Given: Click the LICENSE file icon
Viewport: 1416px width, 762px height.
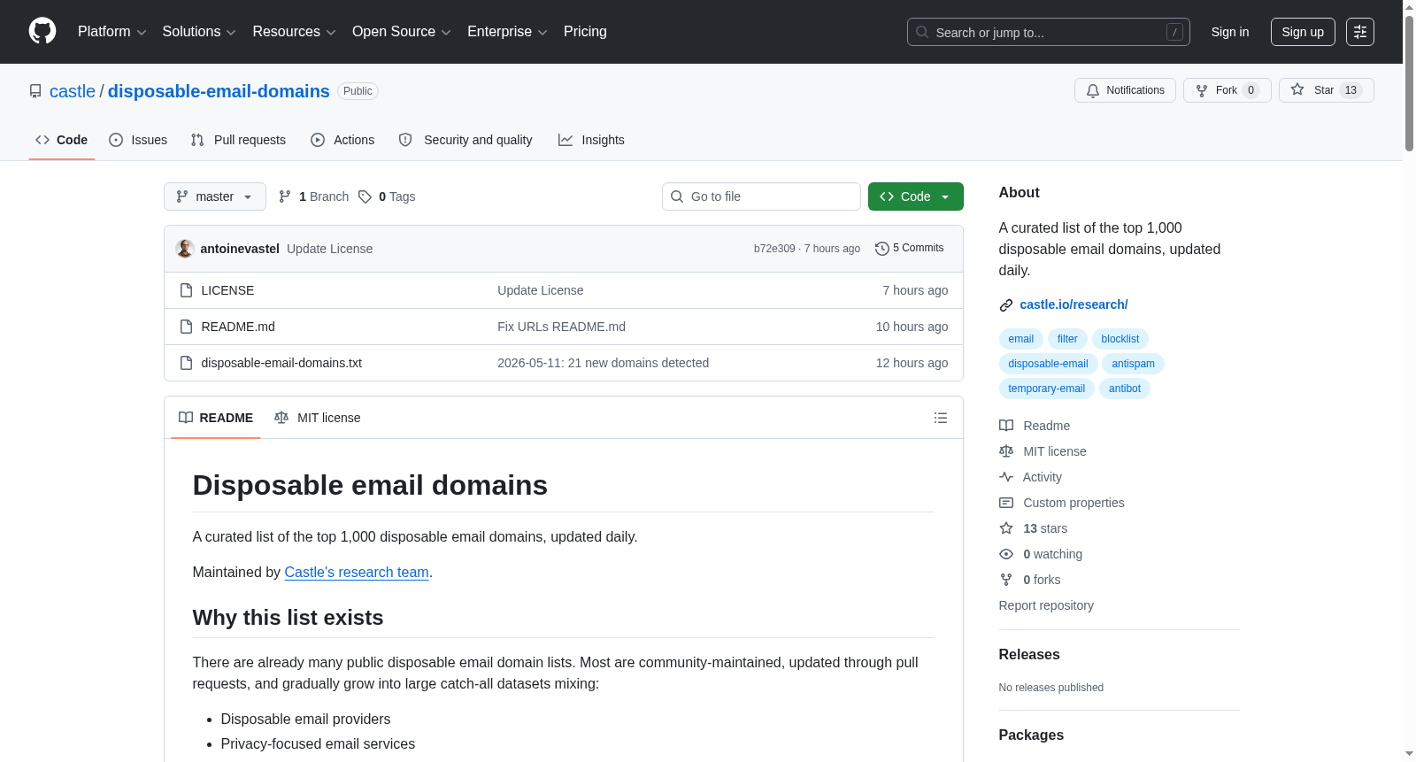Looking at the screenshot, I should (186, 290).
